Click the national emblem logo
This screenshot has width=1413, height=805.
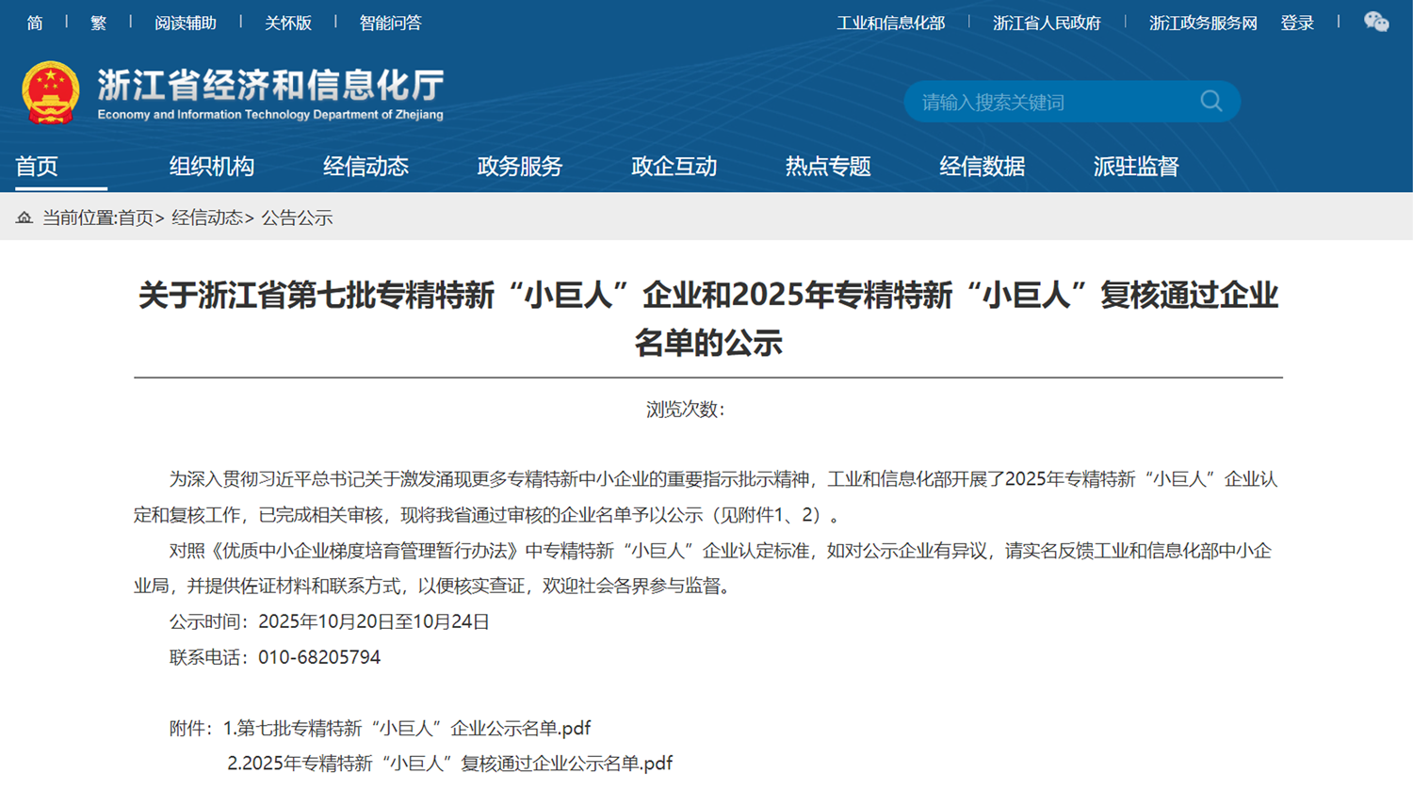(50, 92)
